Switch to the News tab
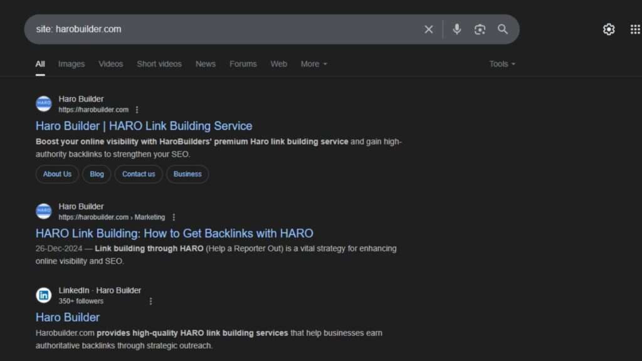The width and height of the screenshot is (642, 361). click(x=205, y=64)
